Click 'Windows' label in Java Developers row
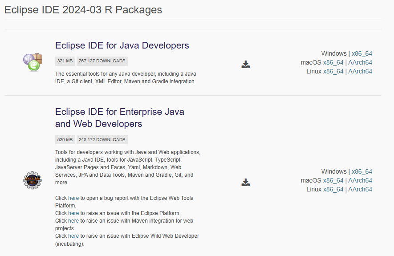Screen dimensions: 394x256 pos(334,53)
